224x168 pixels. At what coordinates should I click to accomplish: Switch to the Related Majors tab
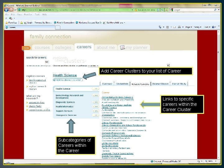click(x=161, y=84)
